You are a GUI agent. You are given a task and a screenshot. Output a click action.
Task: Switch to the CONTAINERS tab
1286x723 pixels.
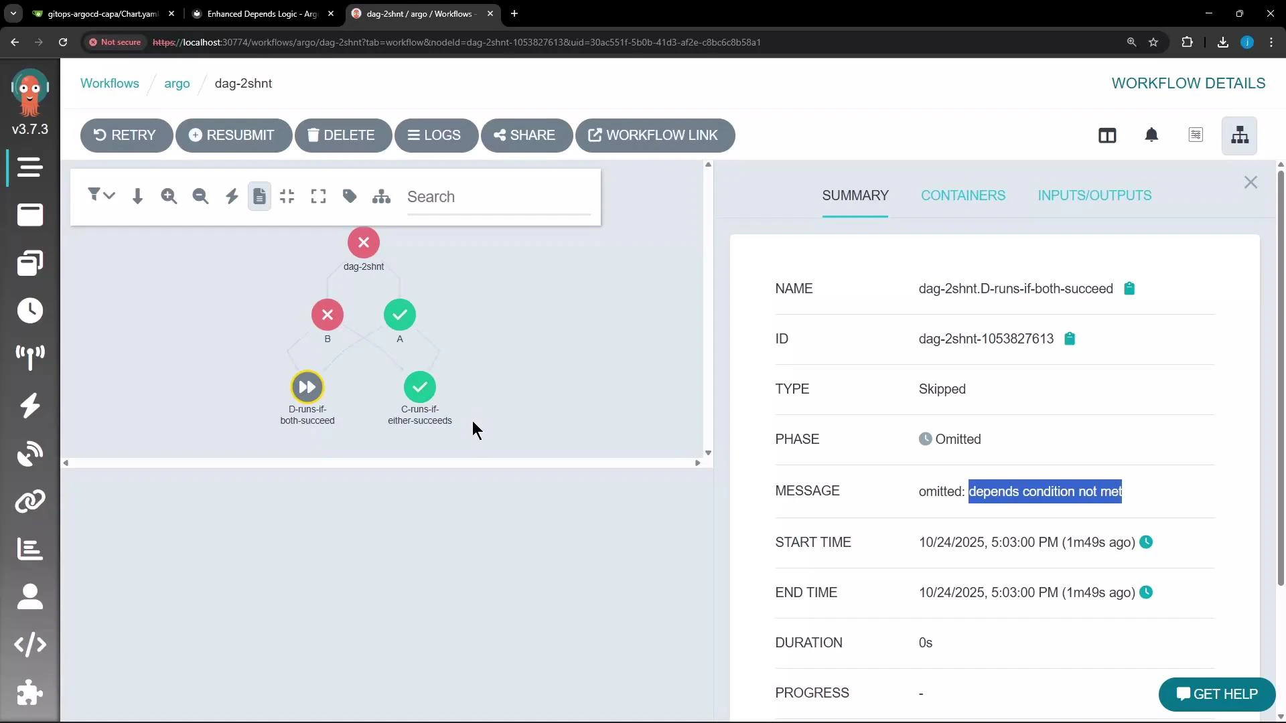(x=962, y=195)
